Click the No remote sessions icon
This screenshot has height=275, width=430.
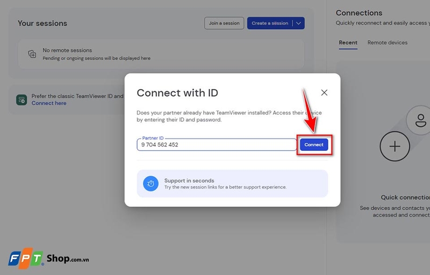click(32, 54)
